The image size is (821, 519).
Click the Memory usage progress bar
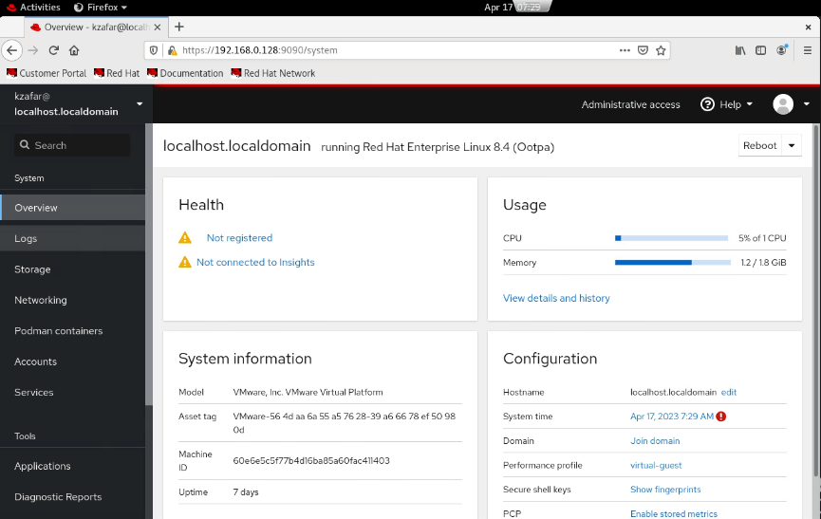pos(672,262)
